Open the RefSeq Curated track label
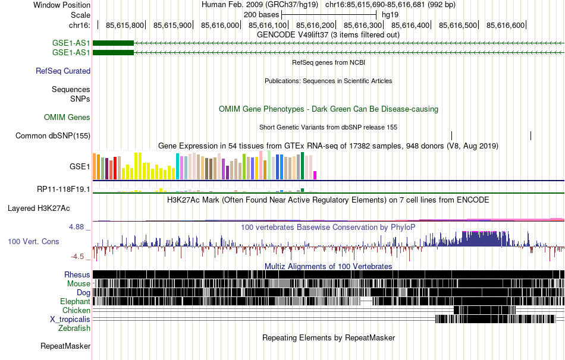This screenshot has width=565, height=360. pyautogui.click(x=63, y=71)
